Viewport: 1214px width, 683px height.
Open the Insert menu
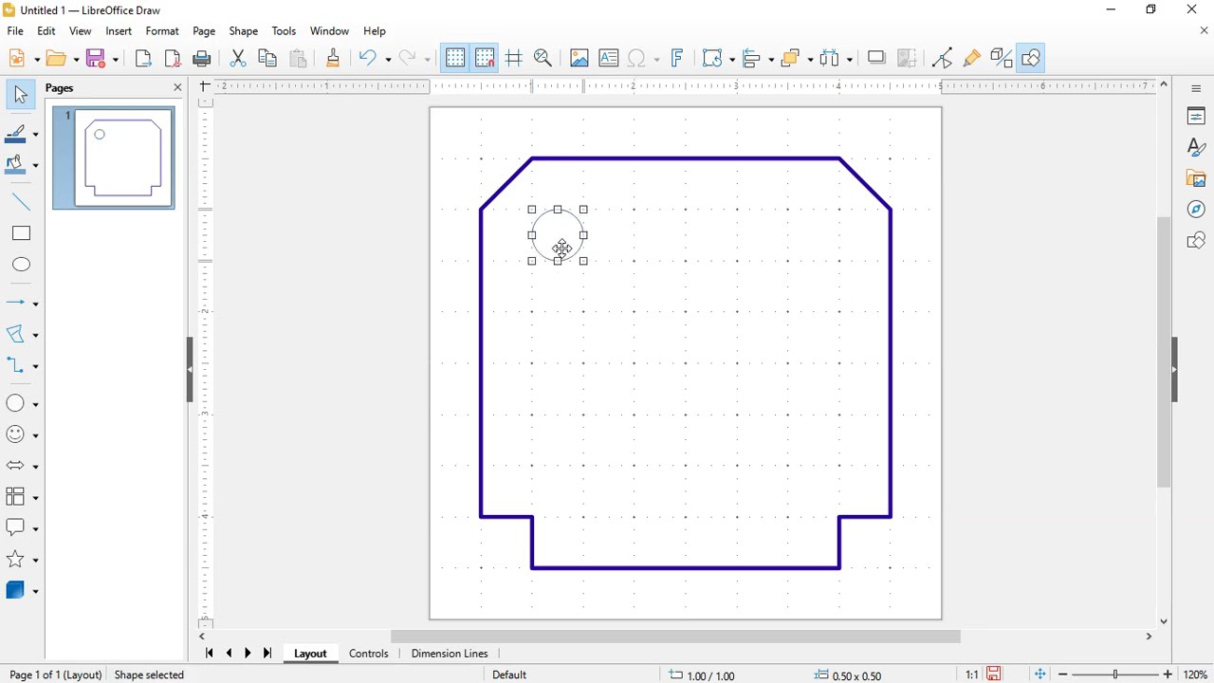pos(119,31)
